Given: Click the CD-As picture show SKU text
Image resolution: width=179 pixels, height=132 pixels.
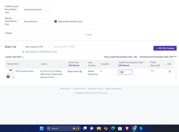Looking at the screenshot, I should pos(25,71).
